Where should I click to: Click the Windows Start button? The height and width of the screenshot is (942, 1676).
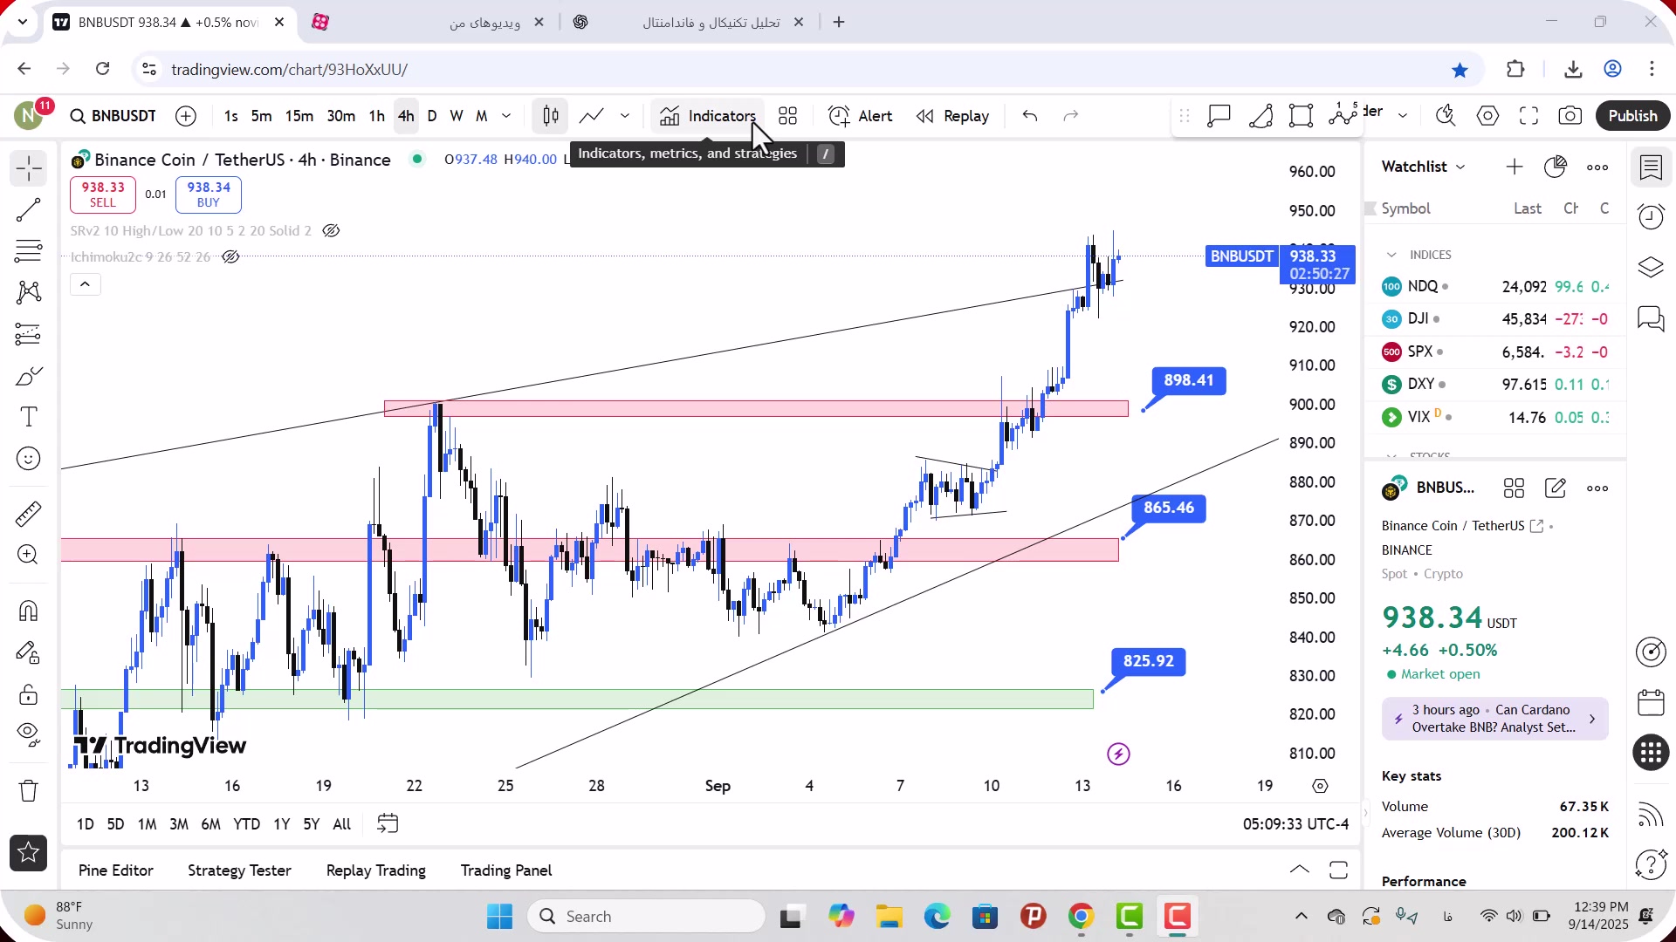500,917
